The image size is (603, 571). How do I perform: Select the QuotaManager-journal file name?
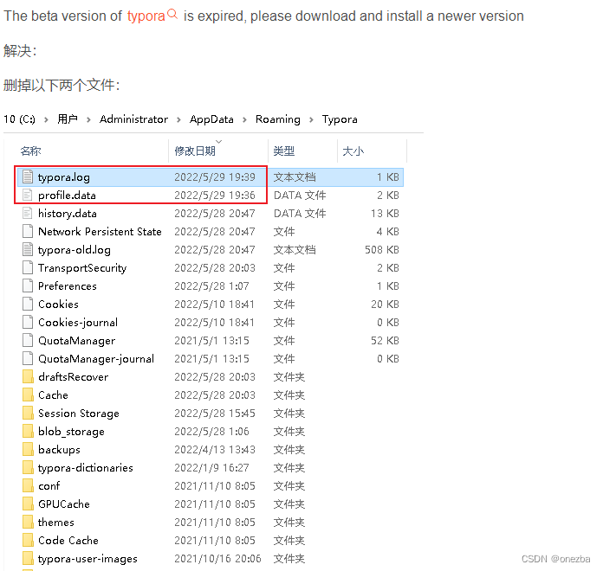[x=96, y=359]
